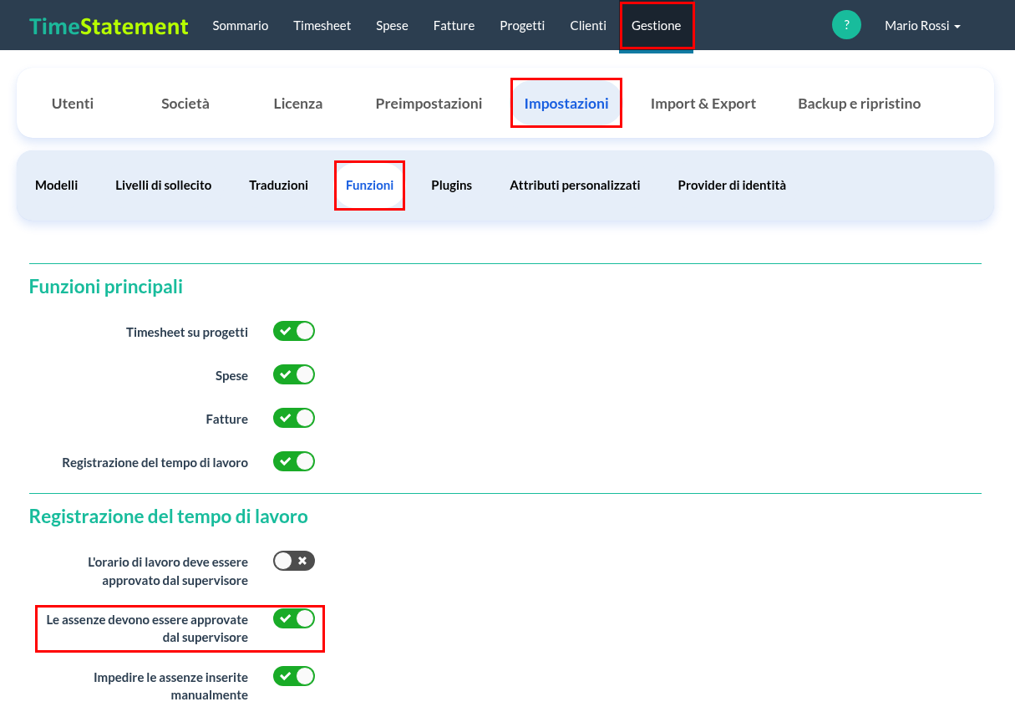
Task: Navigate to Fatture in the top bar
Action: pyautogui.click(x=454, y=26)
